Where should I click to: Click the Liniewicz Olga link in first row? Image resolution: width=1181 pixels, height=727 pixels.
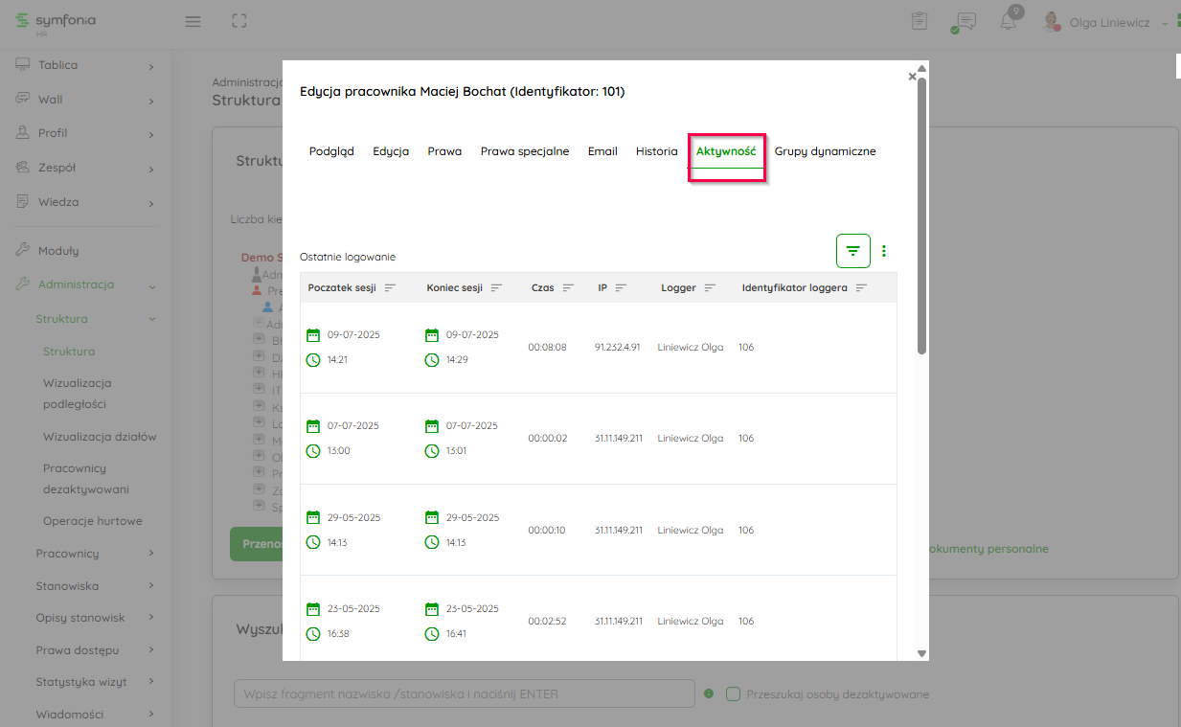tap(690, 347)
